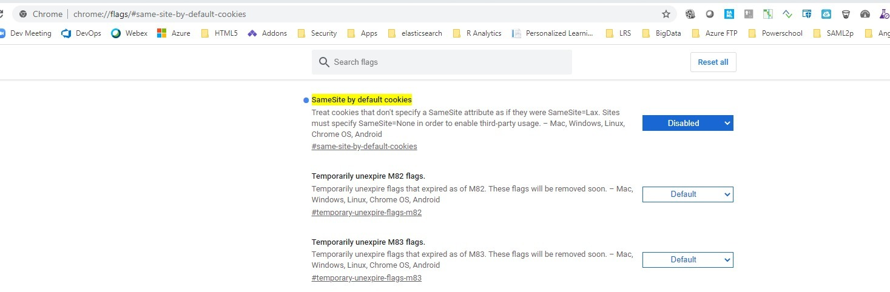Bookmark this page with the star icon

(x=666, y=14)
